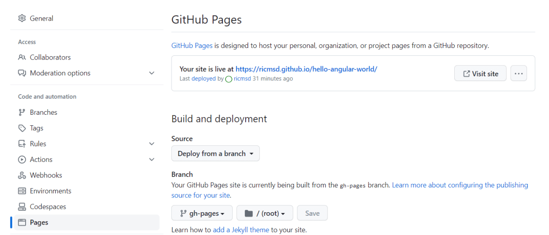Screen dimensions: 549x235
Task: Click the Branch label
Action: pyautogui.click(x=182, y=174)
